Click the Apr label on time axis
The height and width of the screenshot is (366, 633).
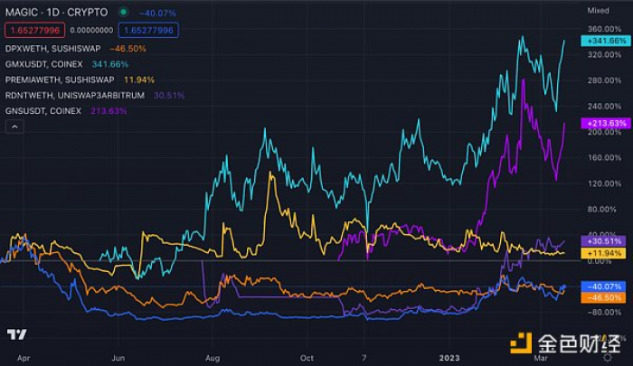coord(24,358)
